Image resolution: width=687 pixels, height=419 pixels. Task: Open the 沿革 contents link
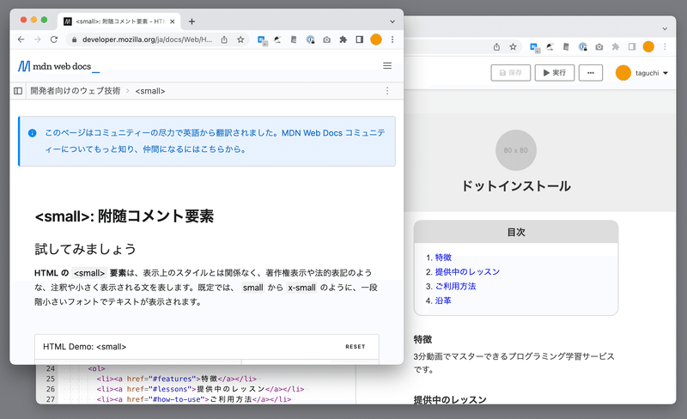(443, 301)
